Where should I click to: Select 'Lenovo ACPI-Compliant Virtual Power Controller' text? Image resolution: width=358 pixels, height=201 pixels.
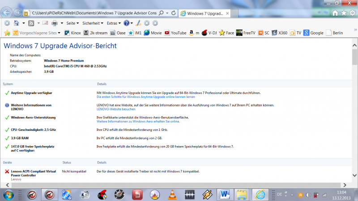[33, 173]
